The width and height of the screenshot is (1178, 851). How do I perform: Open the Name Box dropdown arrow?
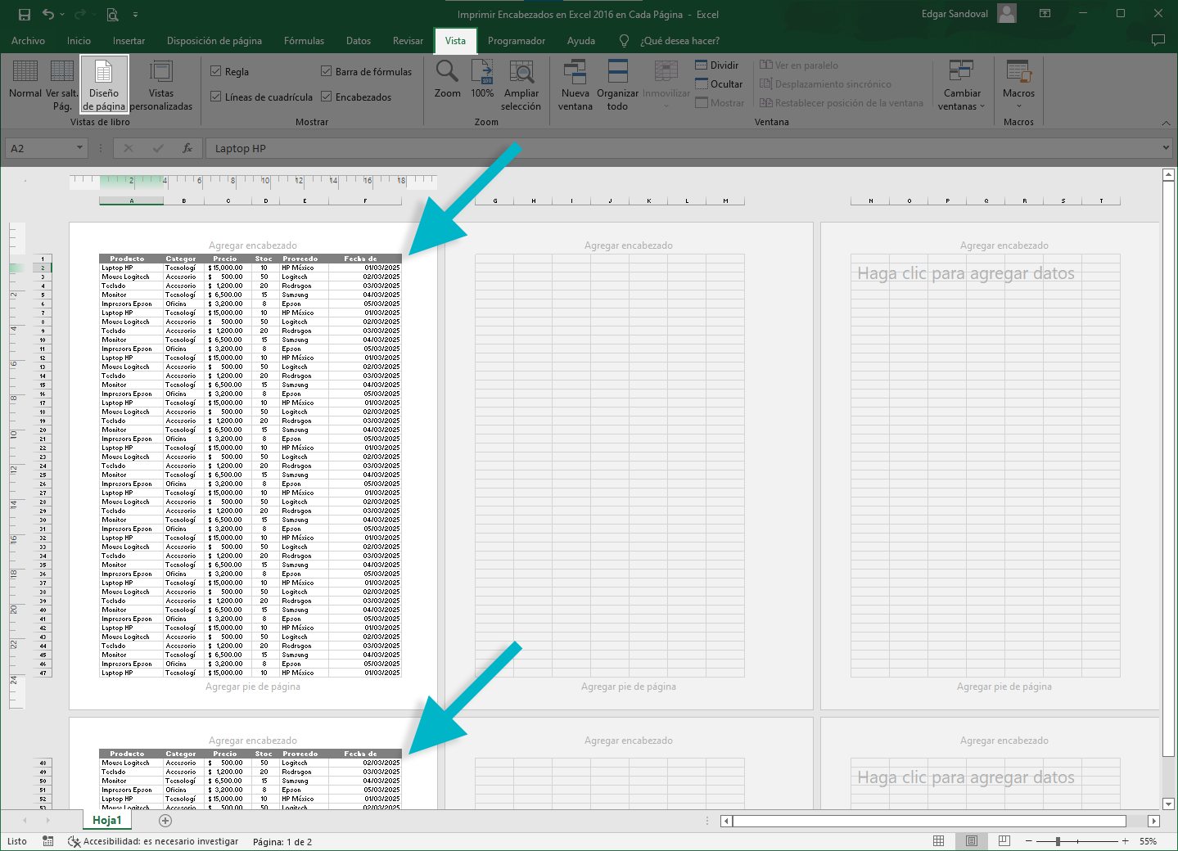[79, 148]
